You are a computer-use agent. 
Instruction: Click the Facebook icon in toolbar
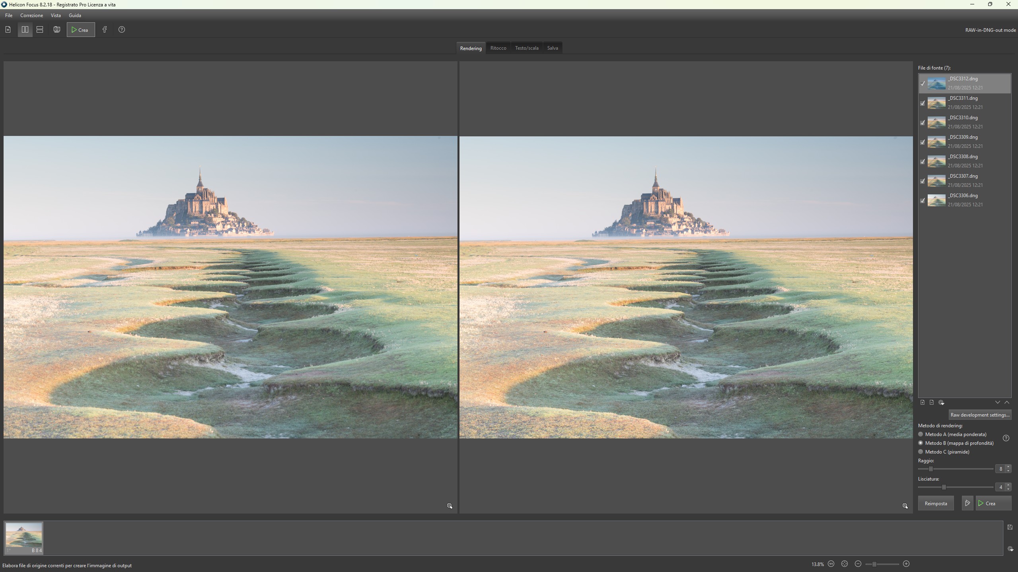point(105,30)
